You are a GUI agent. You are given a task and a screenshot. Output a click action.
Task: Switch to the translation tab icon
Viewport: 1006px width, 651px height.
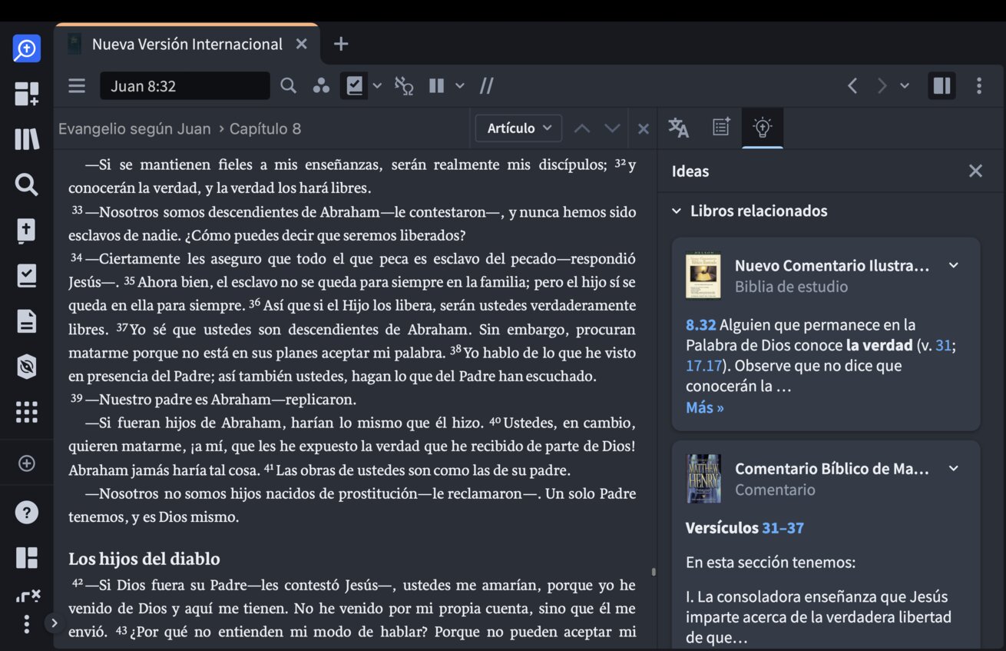[679, 128]
